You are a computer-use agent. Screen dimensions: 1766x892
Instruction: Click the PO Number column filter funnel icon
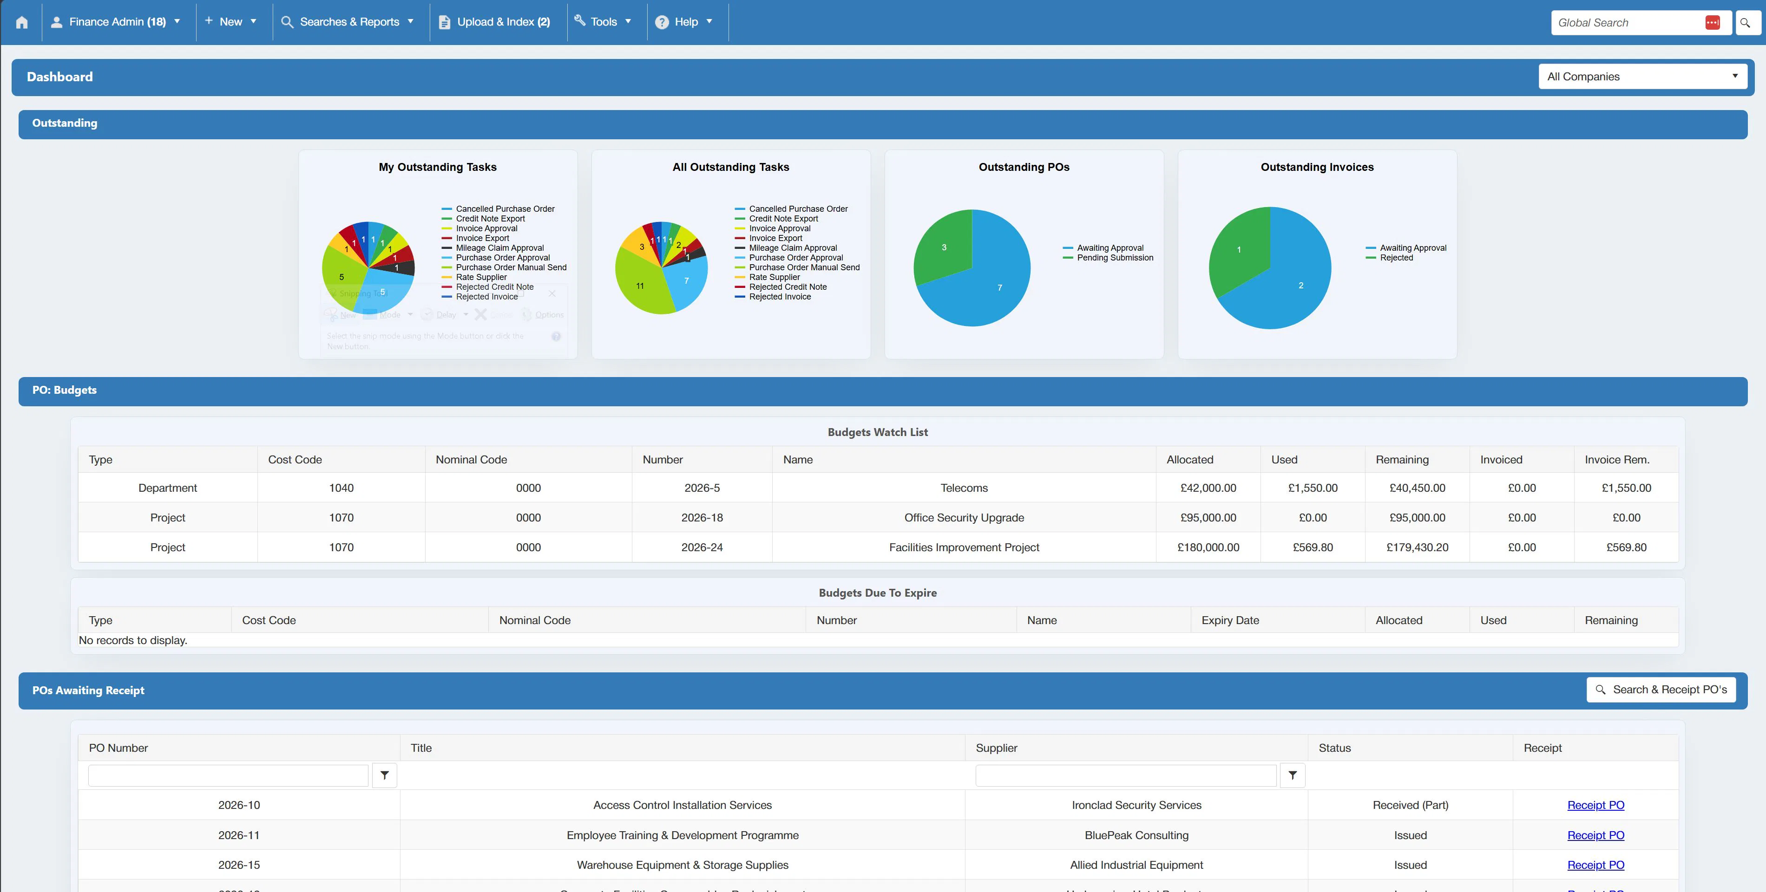(x=385, y=775)
